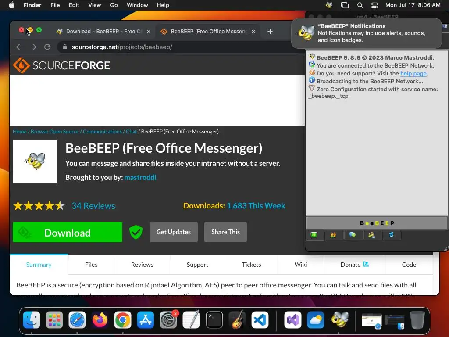Click the Share This button

pyautogui.click(x=226, y=232)
